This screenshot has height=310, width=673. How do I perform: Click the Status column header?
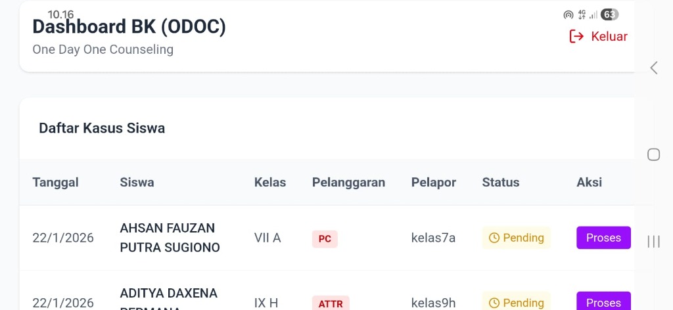click(x=501, y=182)
